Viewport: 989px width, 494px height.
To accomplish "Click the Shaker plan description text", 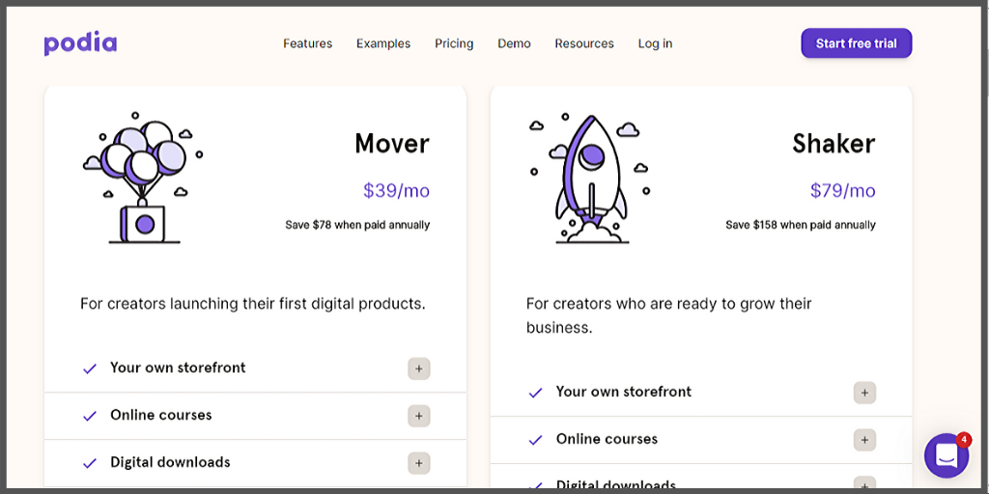I will [668, 316].
